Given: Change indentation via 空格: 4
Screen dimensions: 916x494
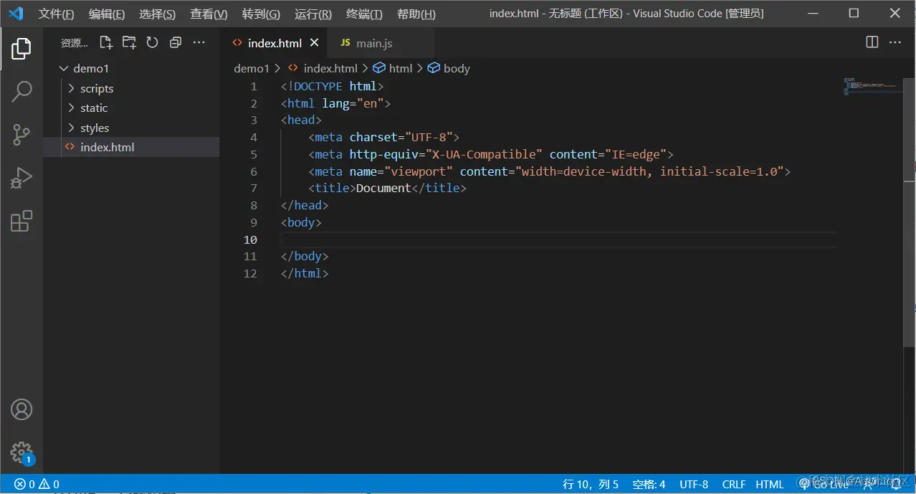Looking at the screenshot, I should (x=649, y=484).
